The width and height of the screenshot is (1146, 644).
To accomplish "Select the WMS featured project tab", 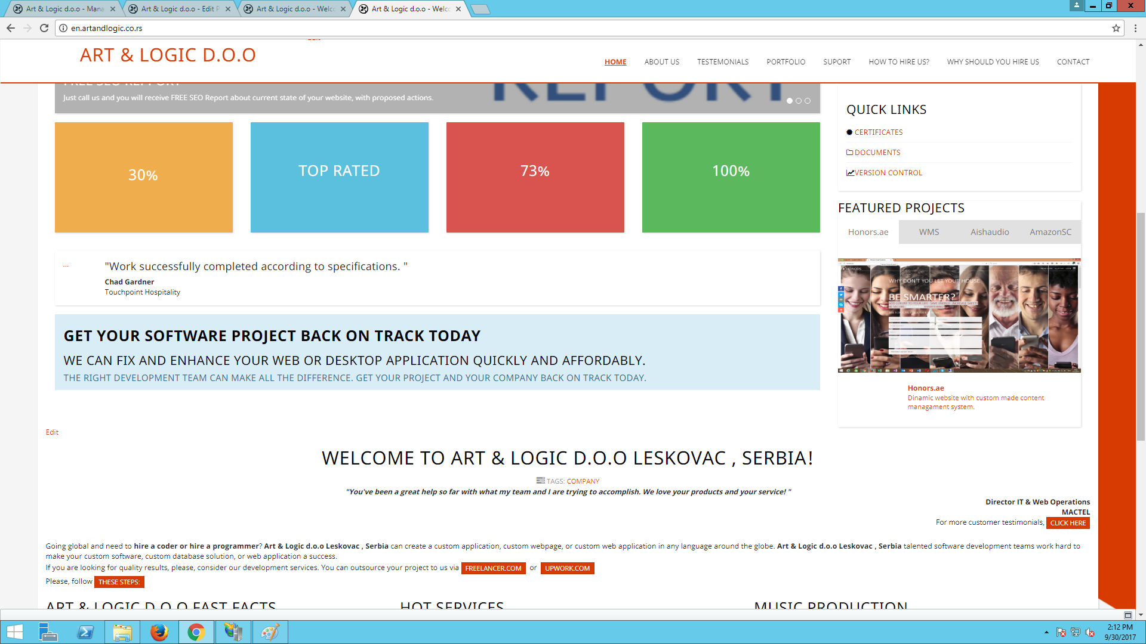I will pyautogui.click(x=929, y=232).
